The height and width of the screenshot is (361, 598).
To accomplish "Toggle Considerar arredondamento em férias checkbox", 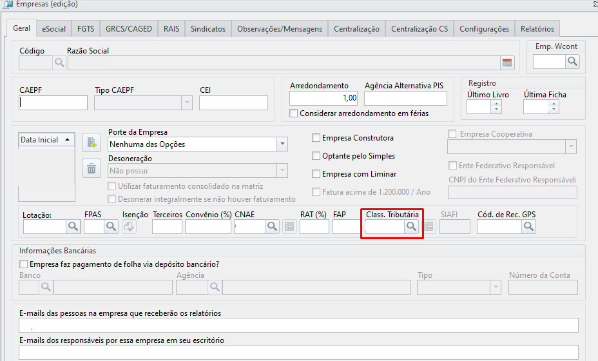I will coord(293,113).
